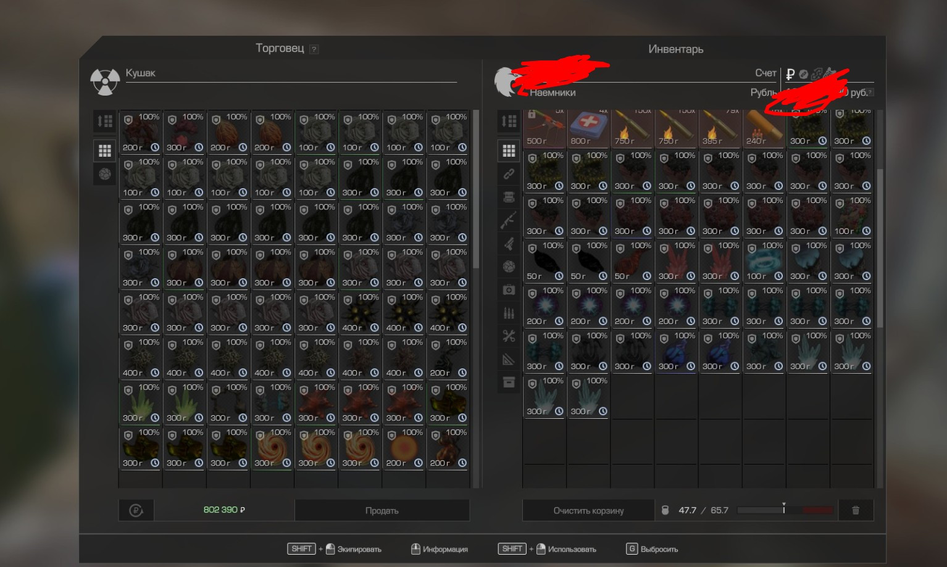Viewport: 947px width, 567px height.
Task: Filter inventory by ruler triangle icon
Action: tap(509, 359)
